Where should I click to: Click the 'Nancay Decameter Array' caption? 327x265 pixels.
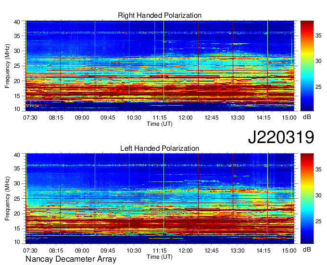(x=71, y=259)
